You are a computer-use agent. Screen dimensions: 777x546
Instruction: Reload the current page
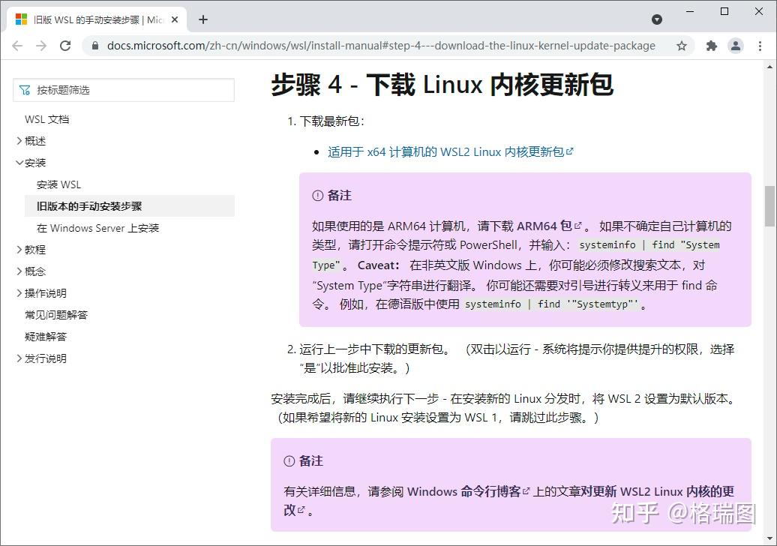coord(65,45)
